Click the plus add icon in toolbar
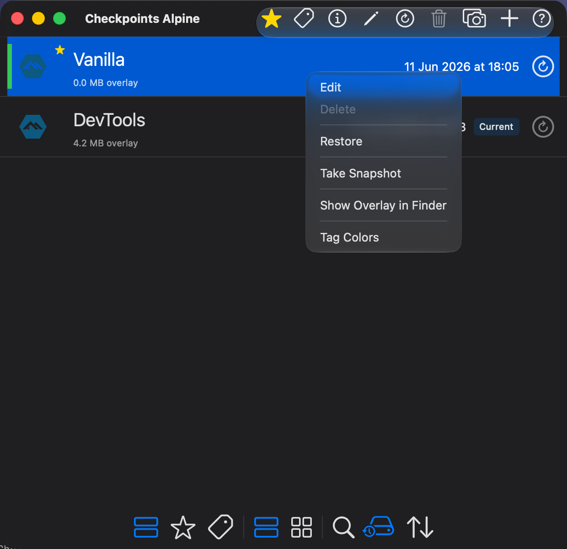The height and width of the screenshot is (549, 567). (509, 19)
